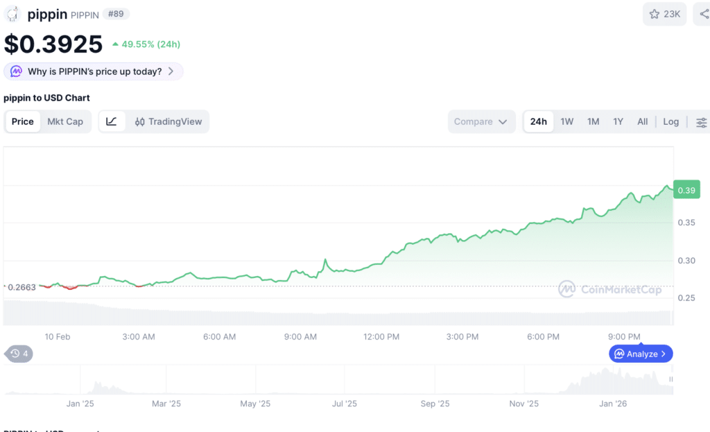Toggle logarithmic scale with Log option
Image resolution: width=710 pixels, height=432 pixels.
670,121
